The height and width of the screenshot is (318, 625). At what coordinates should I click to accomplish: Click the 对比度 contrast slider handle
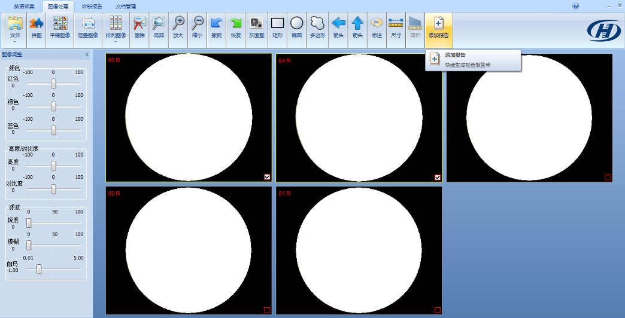coord(53,189)
